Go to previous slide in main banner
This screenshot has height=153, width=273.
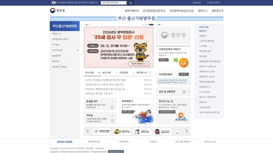(x=85, y=25)
